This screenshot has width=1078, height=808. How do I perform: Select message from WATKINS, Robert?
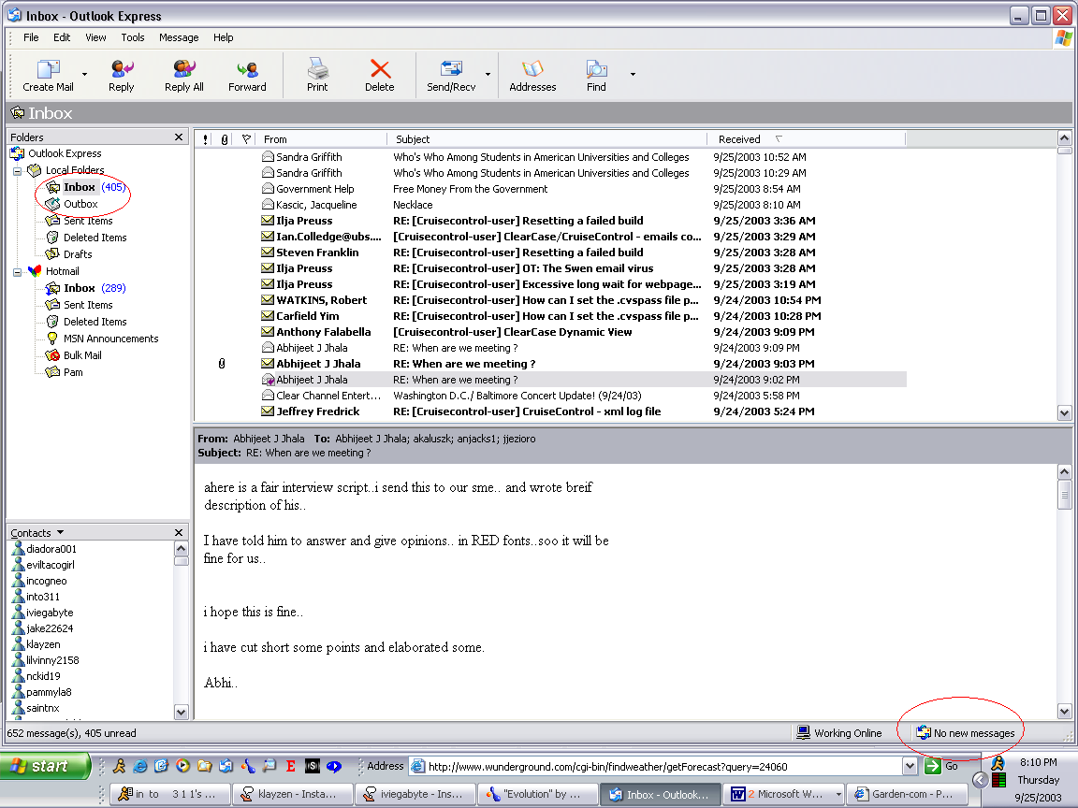tap(550, 300)
